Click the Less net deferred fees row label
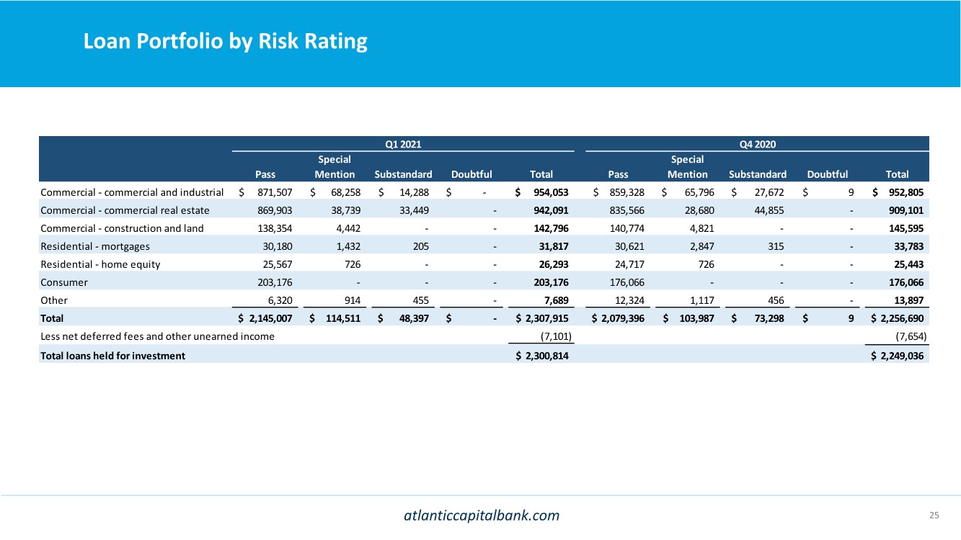 click(x=157, y=337)
